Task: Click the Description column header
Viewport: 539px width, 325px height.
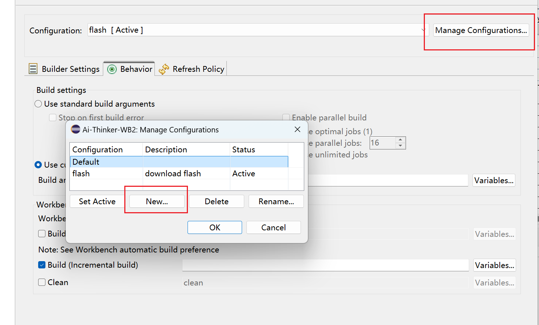Action: [186, 149]
